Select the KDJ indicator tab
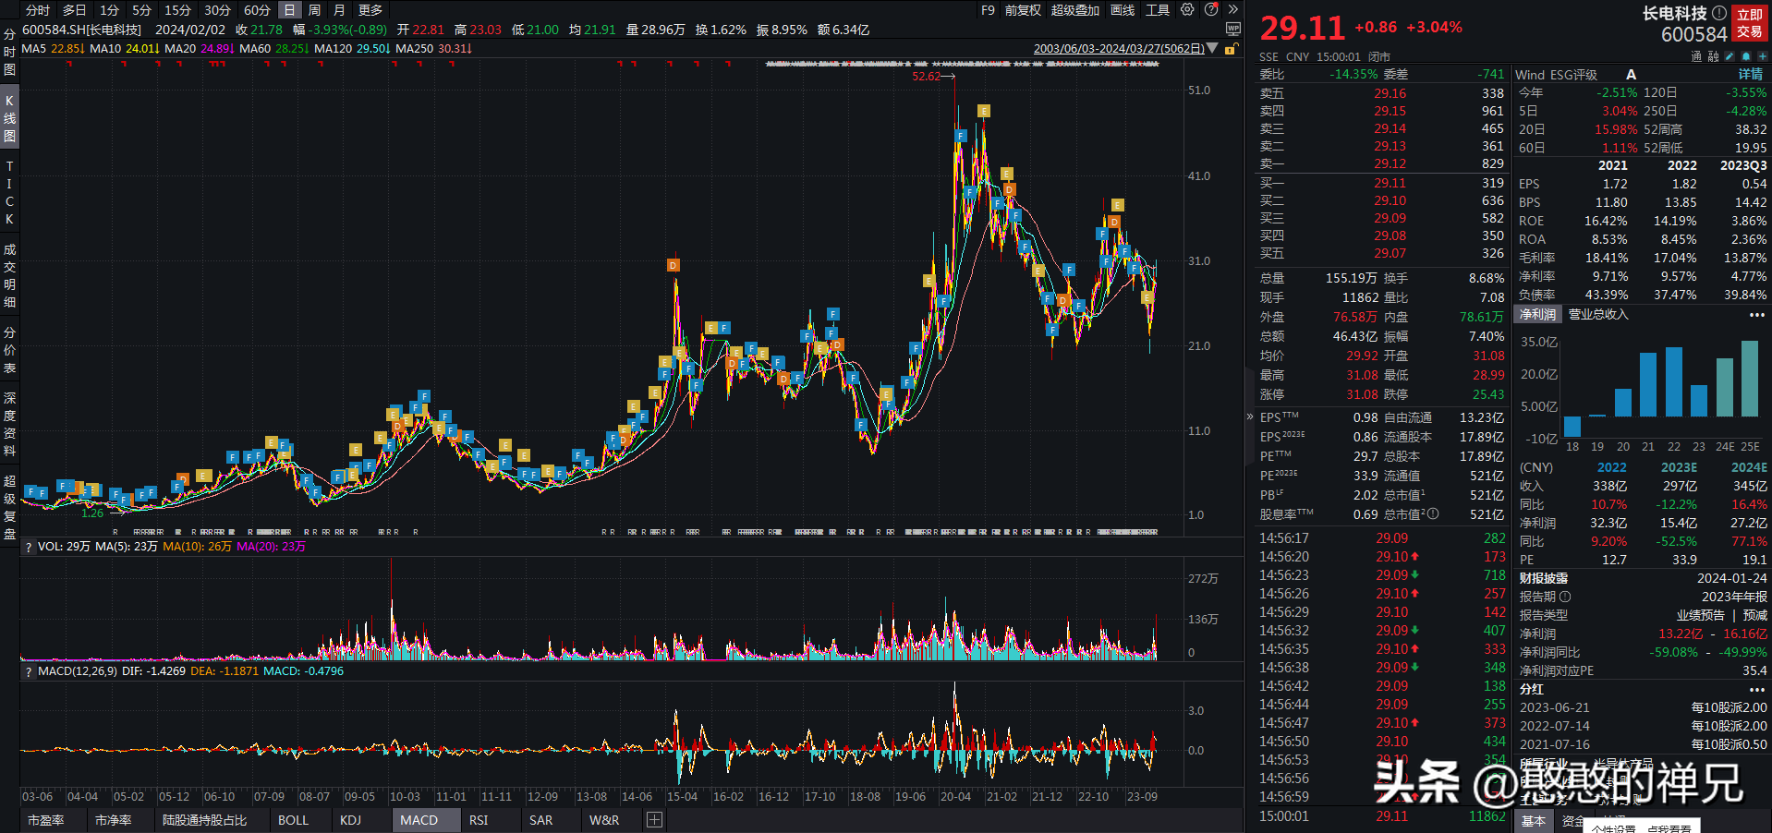The height and width of the screenshot is (833, 1772). [350, 820]
